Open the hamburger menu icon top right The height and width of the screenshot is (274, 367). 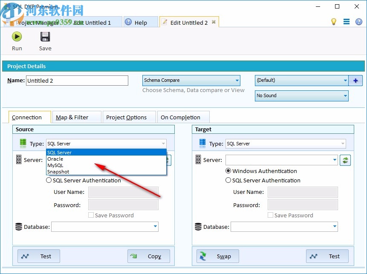(x=347, y=21)
